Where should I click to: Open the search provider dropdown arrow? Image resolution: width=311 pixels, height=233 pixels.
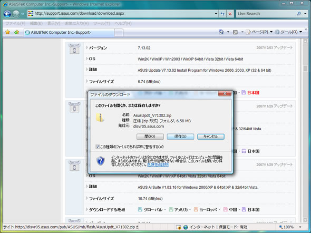pos(305,14)
